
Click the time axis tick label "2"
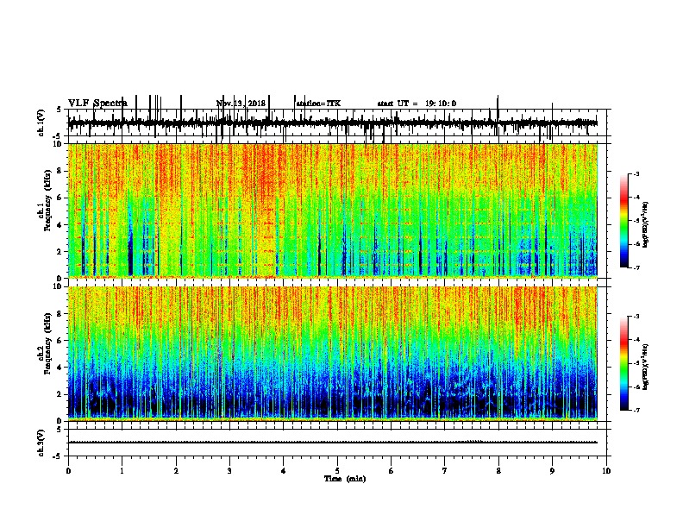point(176,470)
